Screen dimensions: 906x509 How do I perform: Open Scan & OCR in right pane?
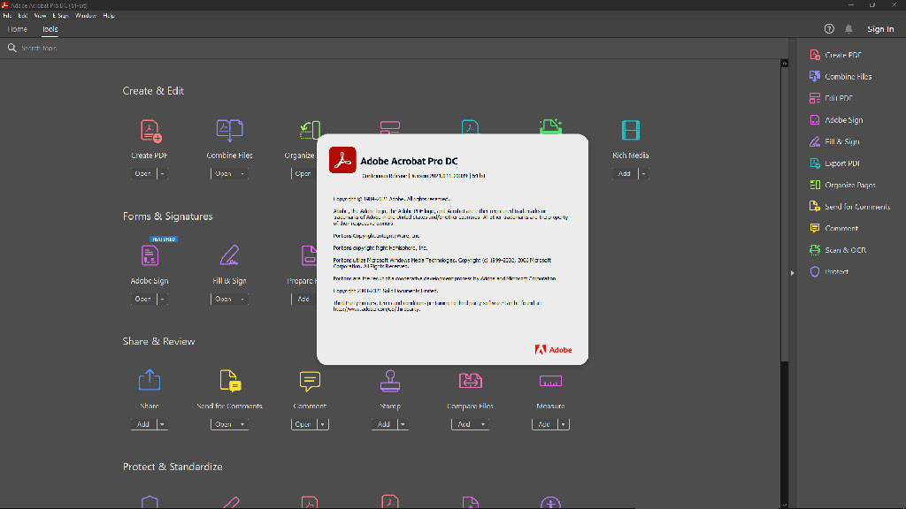[x=837, y=250]
